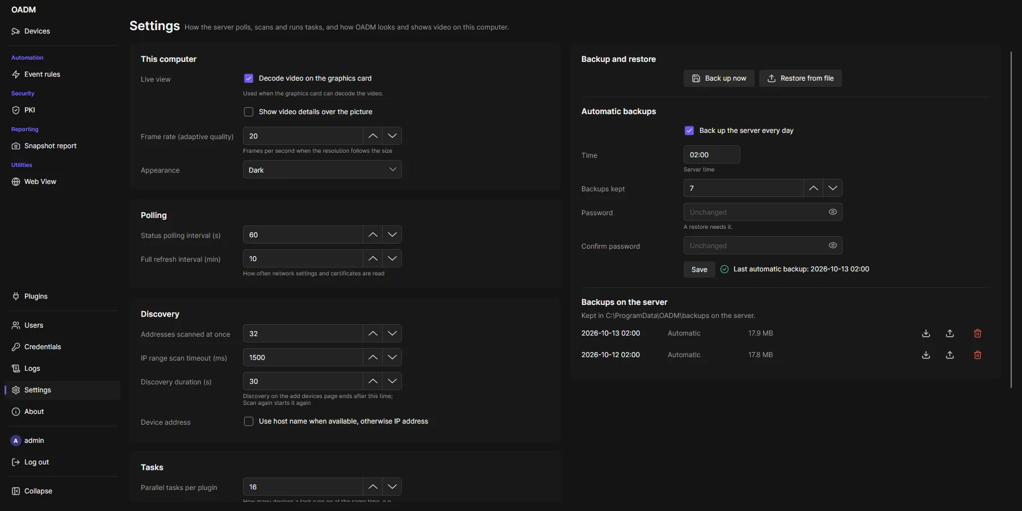Open Credentials page
This screenshot has height=511, width=1022.
[62, 347]
